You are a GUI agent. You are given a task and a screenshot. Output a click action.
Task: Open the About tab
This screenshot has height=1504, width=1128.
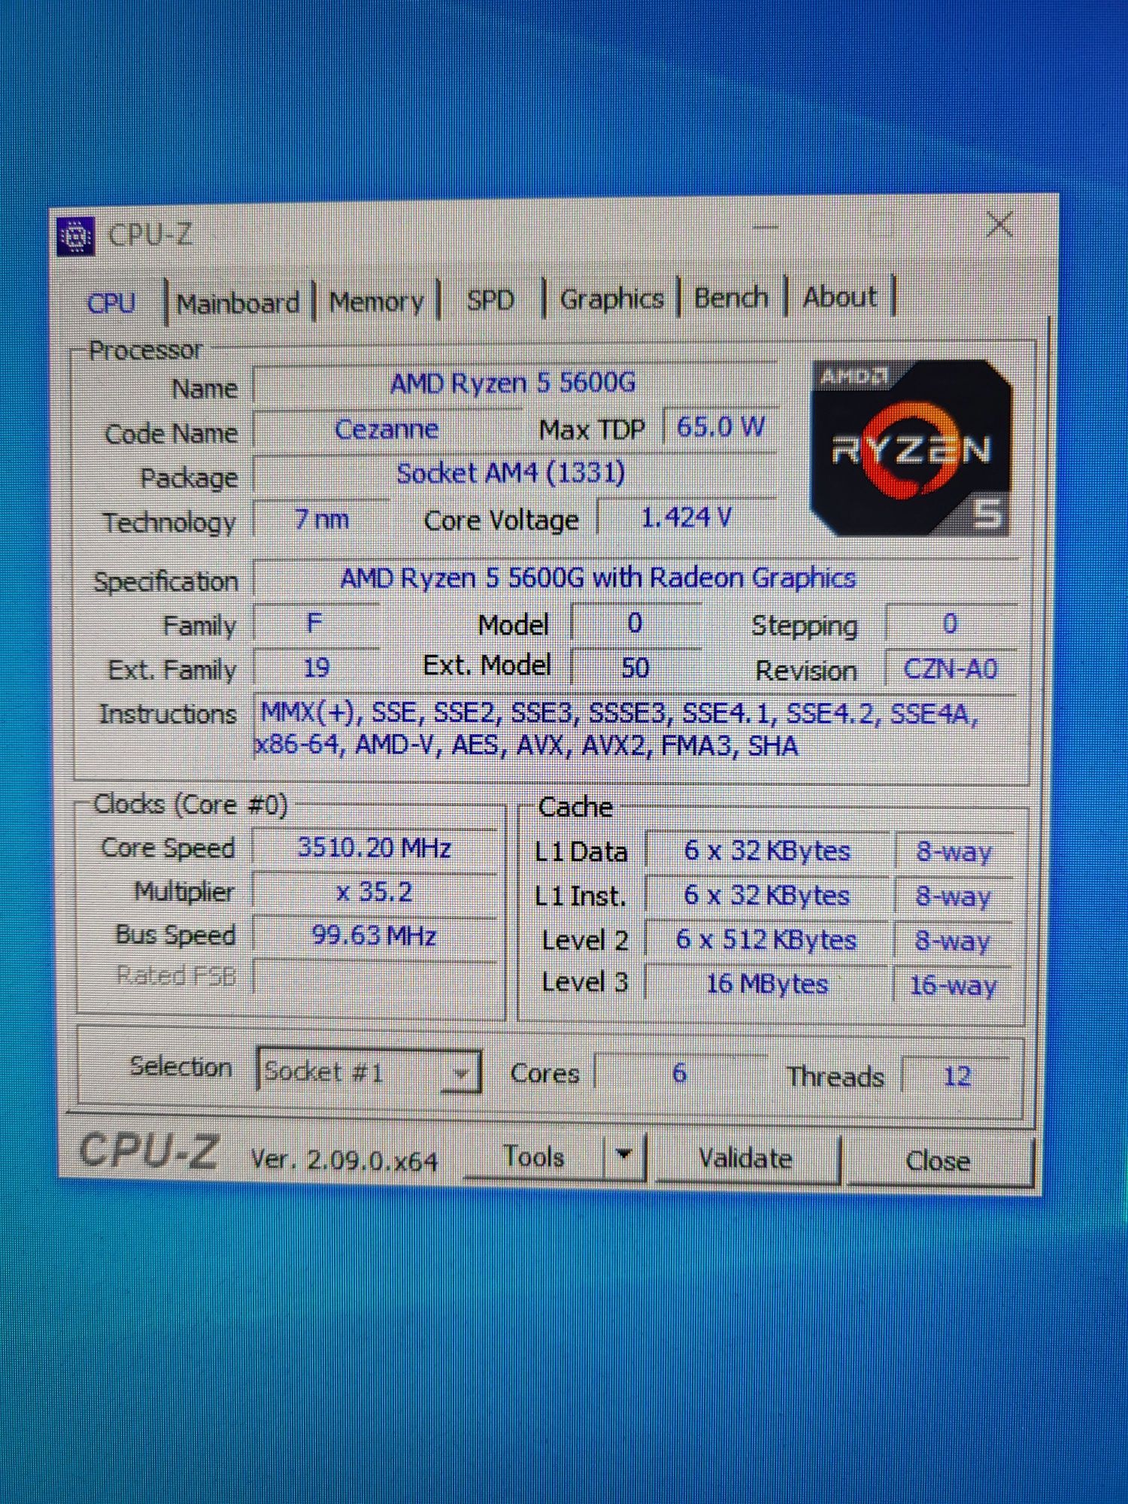[839, 296]
